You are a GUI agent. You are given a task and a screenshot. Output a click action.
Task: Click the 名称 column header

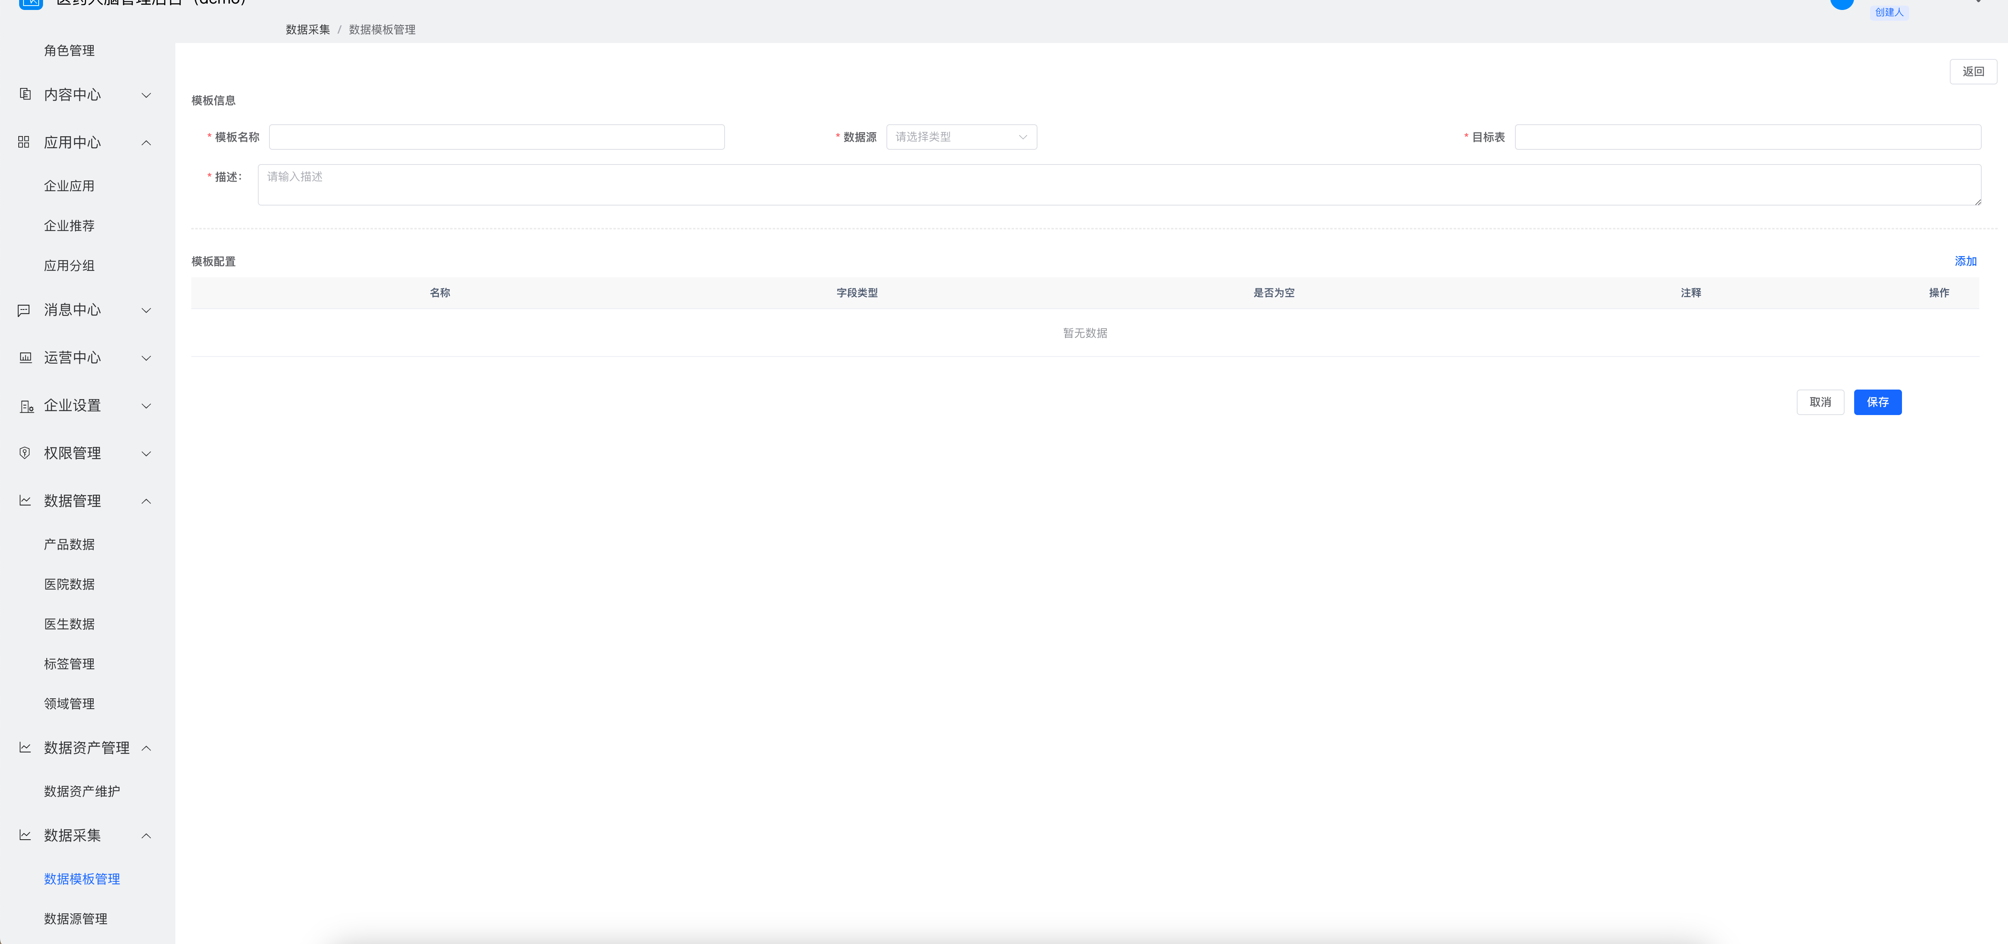tap(440, 293)
